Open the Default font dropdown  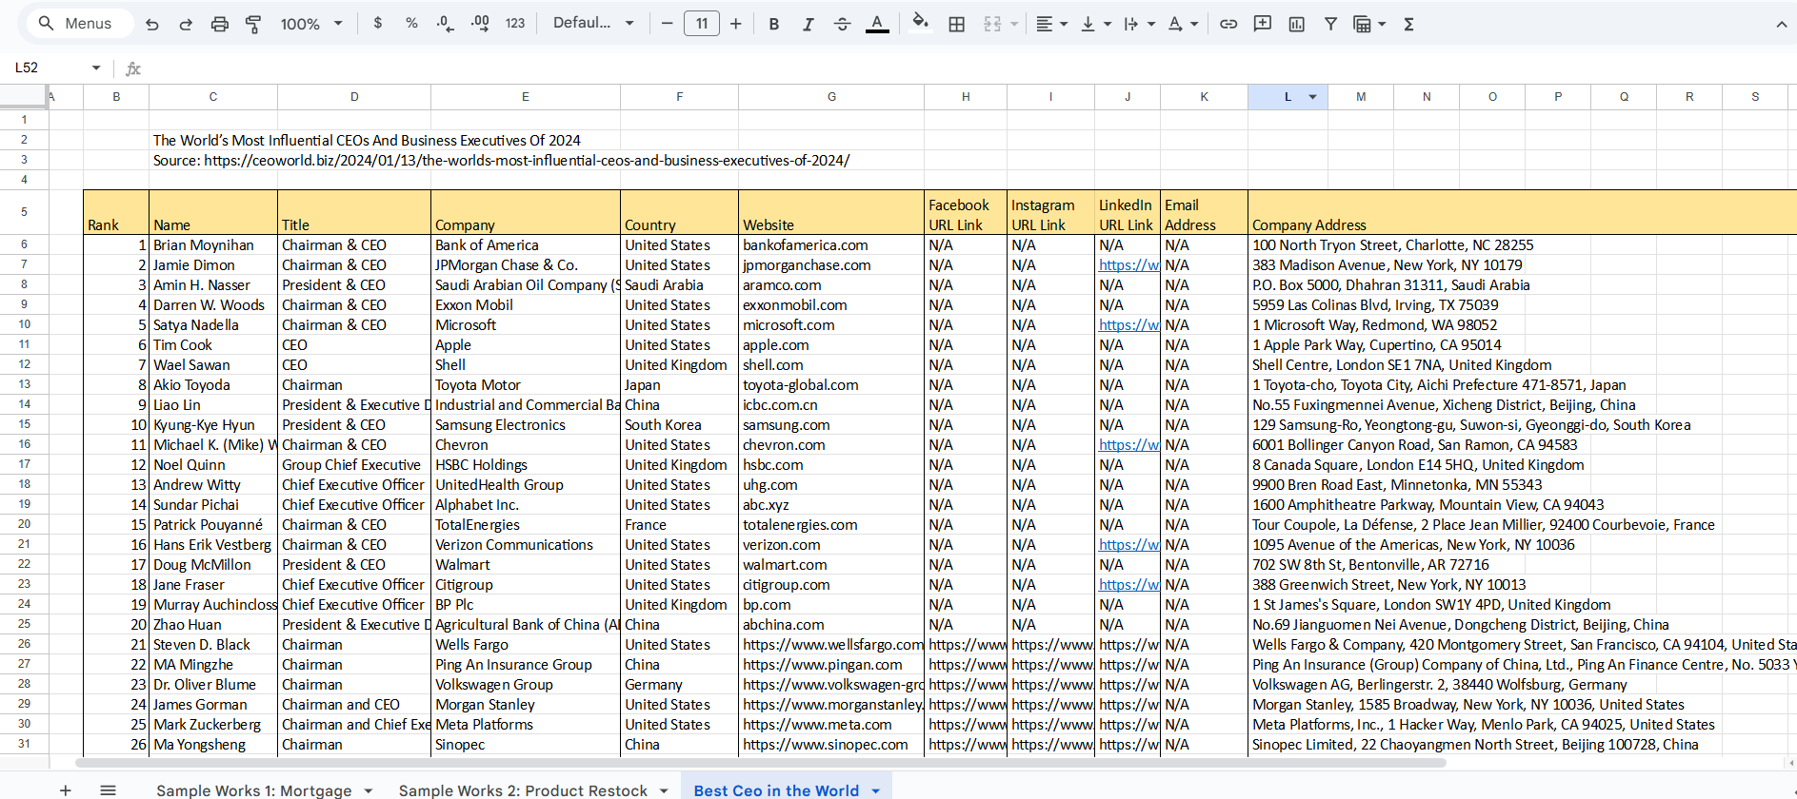593,24
